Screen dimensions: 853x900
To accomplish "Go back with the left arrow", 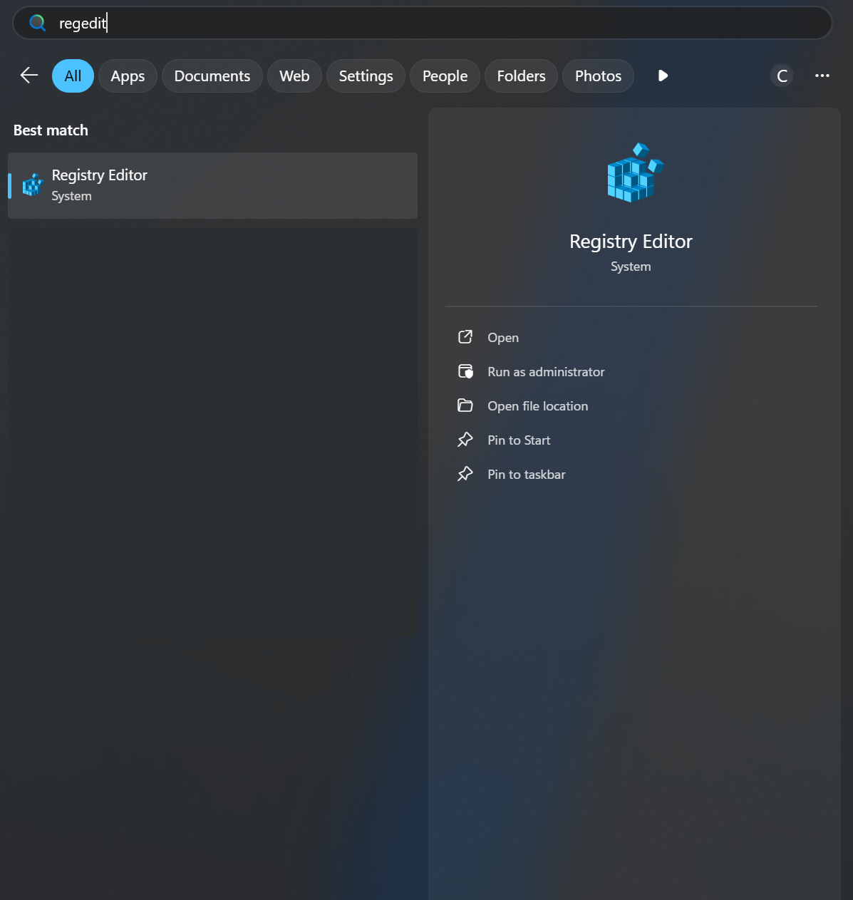I will [29, 76].
